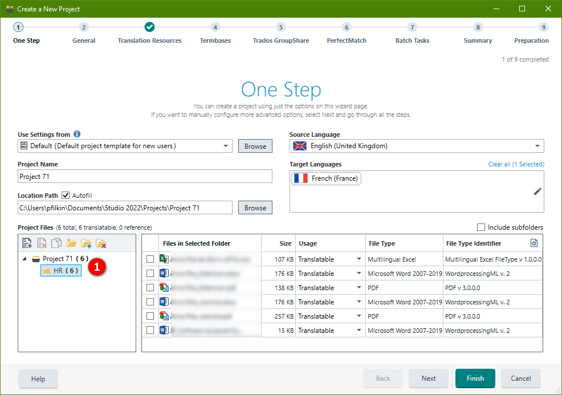The image size is (562, 395).
Task: Click the Location Path text field
Action: point(125,207)
